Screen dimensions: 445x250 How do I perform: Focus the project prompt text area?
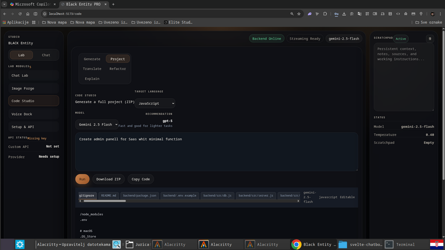[217, 152]
